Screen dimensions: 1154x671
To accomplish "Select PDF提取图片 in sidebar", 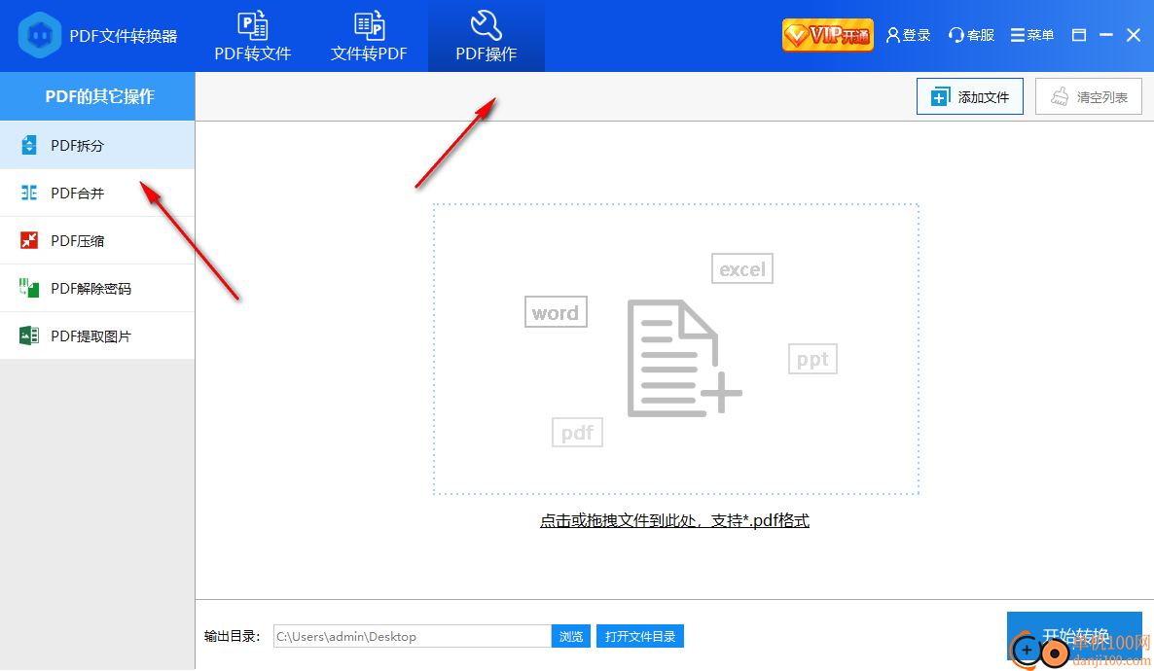I will tap(97, 336).
